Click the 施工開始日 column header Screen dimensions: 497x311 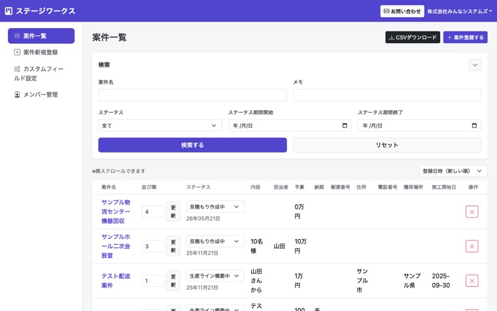pos(444,187)
